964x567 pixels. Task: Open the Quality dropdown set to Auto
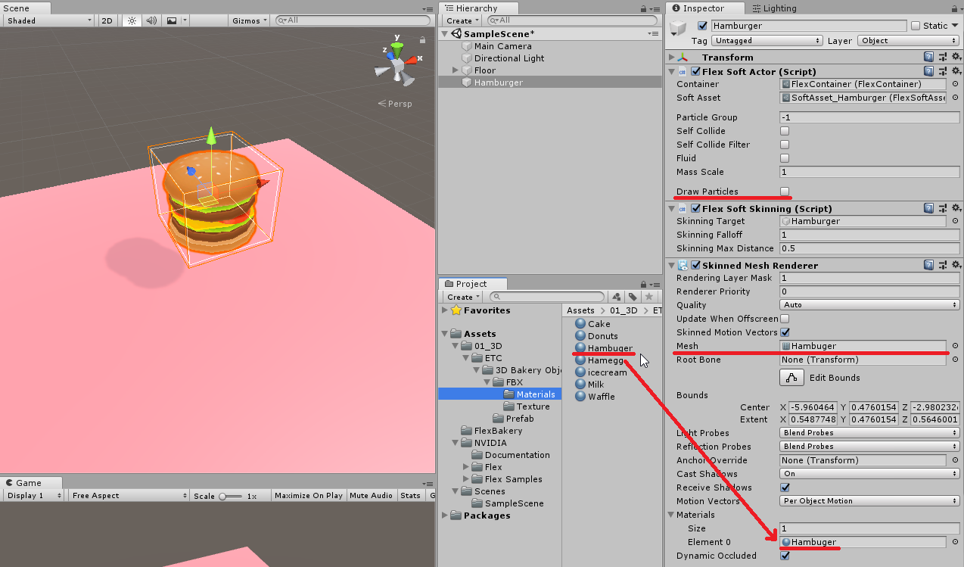(868, 304)
